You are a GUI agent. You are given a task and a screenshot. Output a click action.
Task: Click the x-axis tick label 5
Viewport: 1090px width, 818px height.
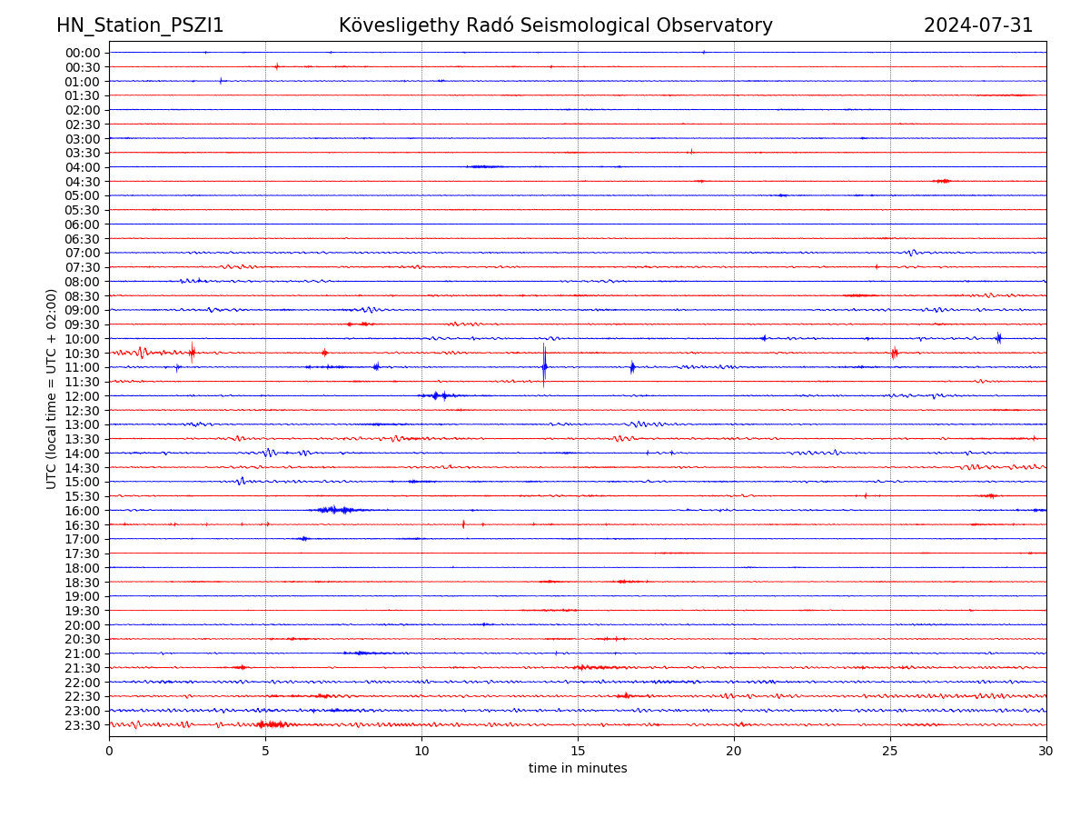pyautogui.click(x=265, y=752)
